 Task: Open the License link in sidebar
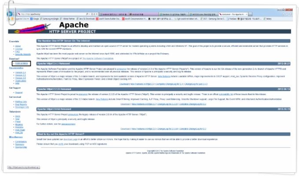coord(19,49)
